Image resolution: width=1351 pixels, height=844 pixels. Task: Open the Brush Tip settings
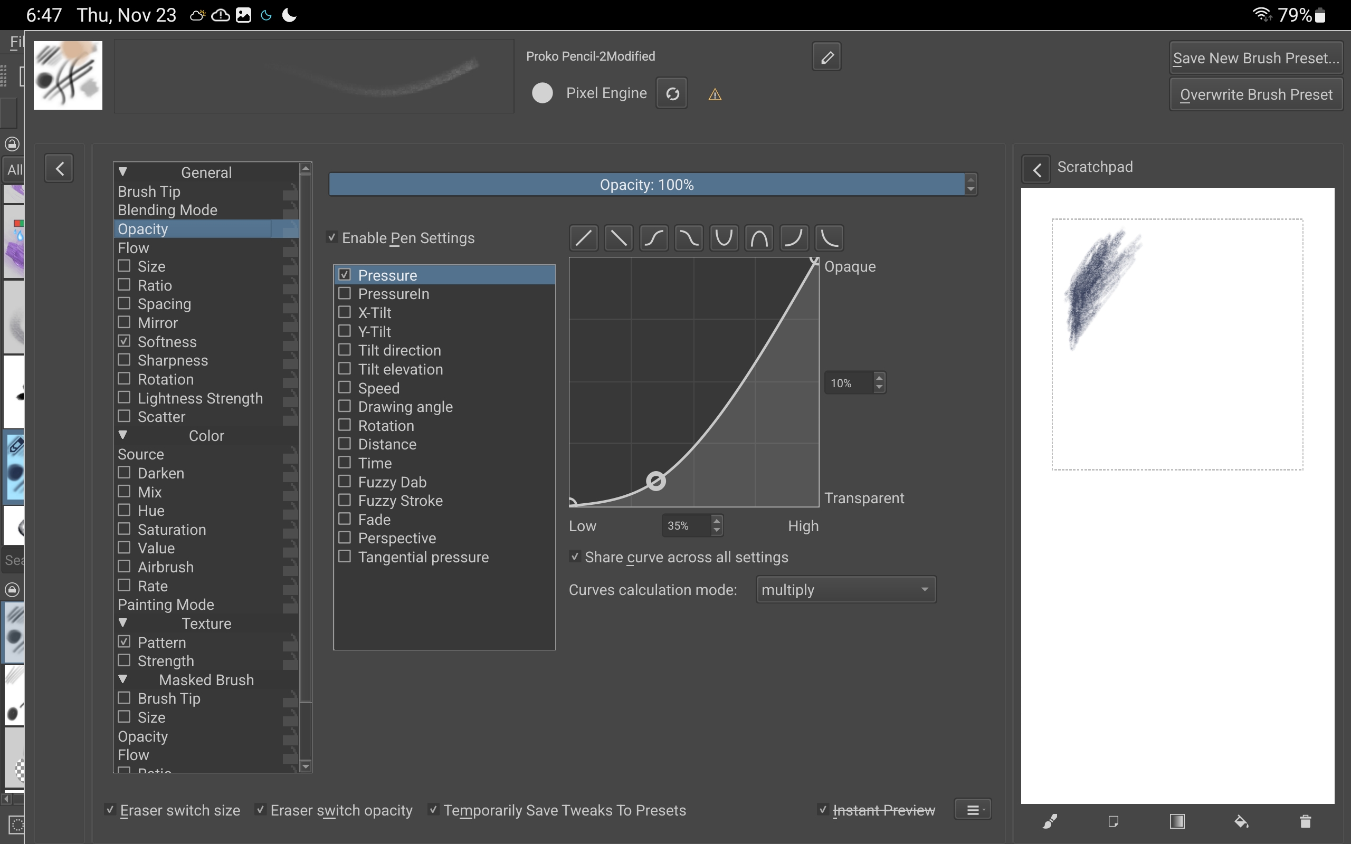(149, 191)
